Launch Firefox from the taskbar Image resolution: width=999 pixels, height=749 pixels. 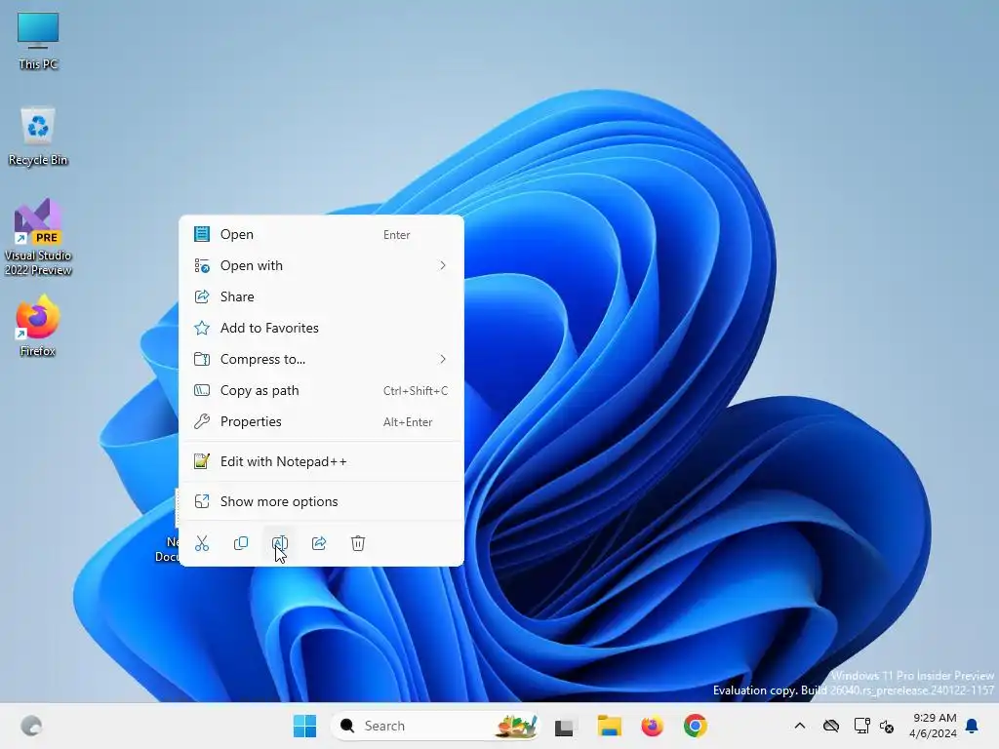click(x=652, y=726)
